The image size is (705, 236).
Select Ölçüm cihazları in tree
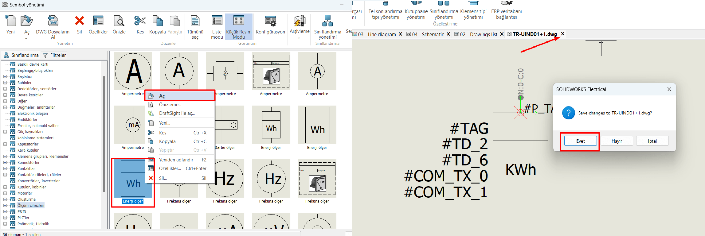pos(31,205)
